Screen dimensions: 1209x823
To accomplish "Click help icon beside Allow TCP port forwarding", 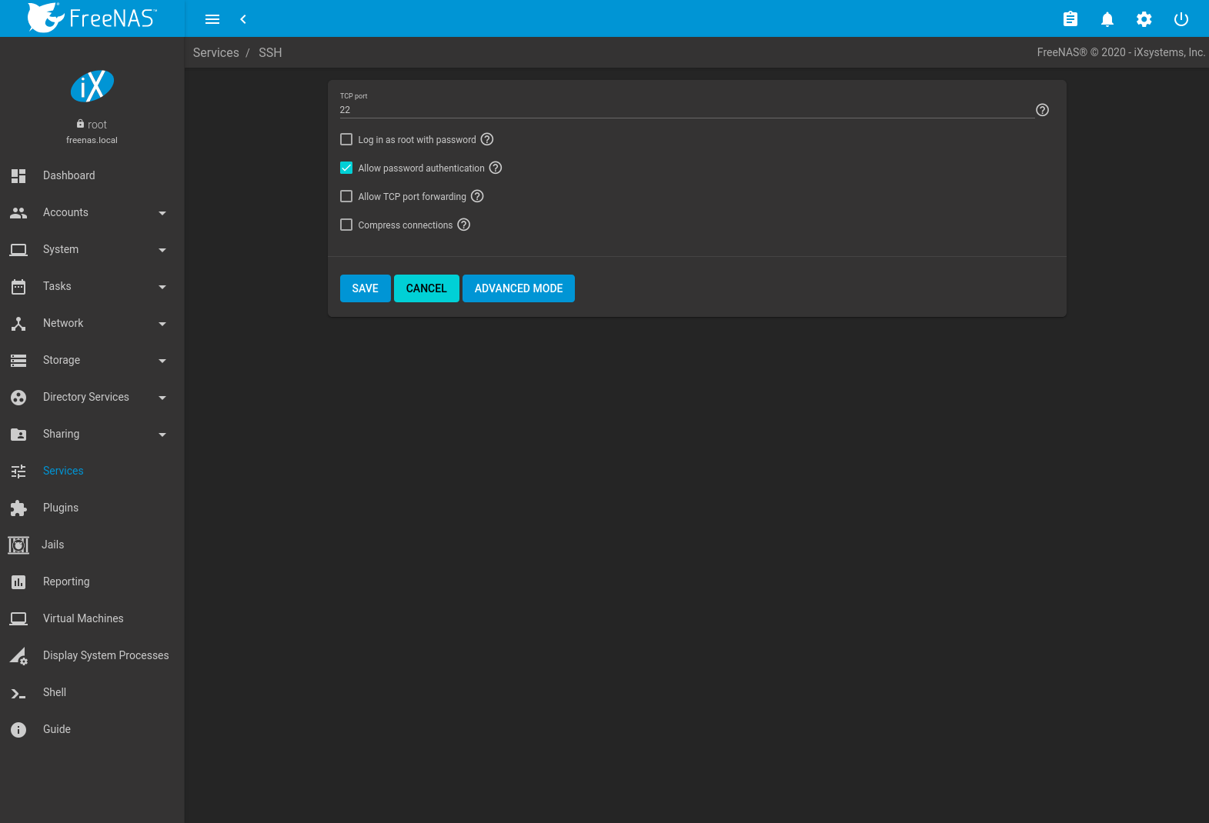I will point(477,196).
